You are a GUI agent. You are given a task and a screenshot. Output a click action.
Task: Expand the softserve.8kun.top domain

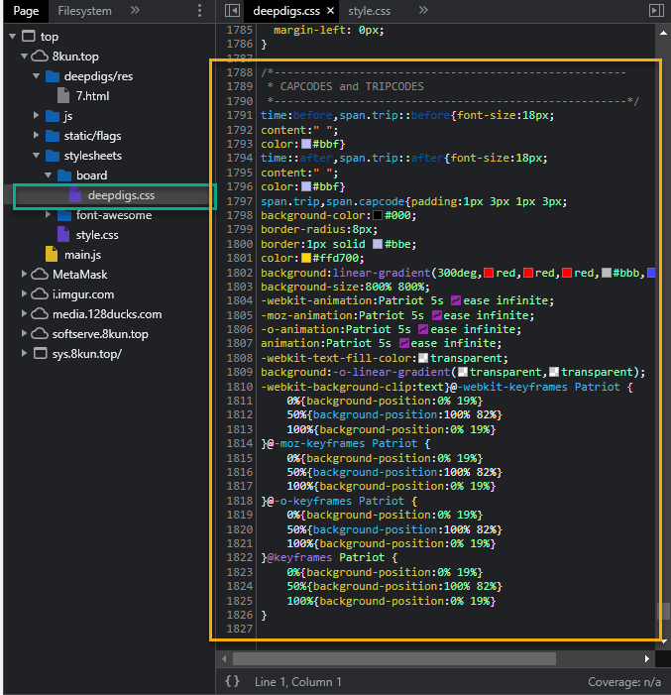[24, 333]
